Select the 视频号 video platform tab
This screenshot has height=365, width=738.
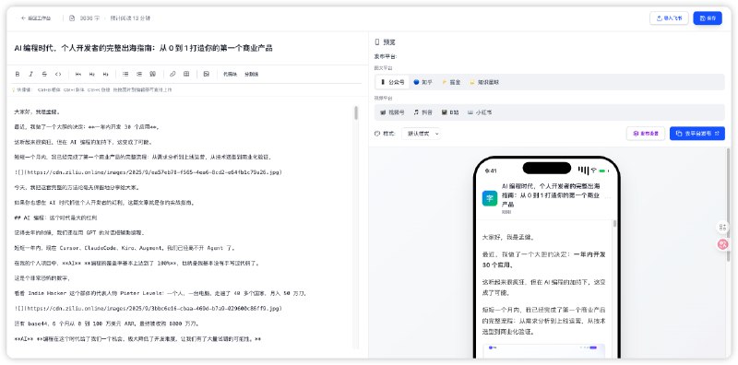point(392,112)
